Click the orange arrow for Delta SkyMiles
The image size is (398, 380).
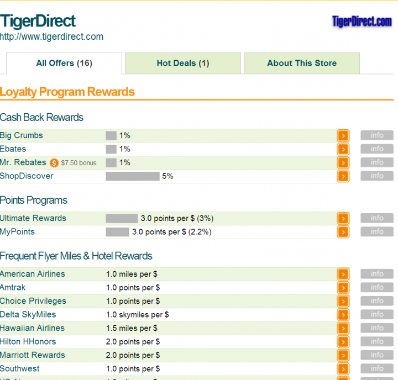[x=343, y=315]
